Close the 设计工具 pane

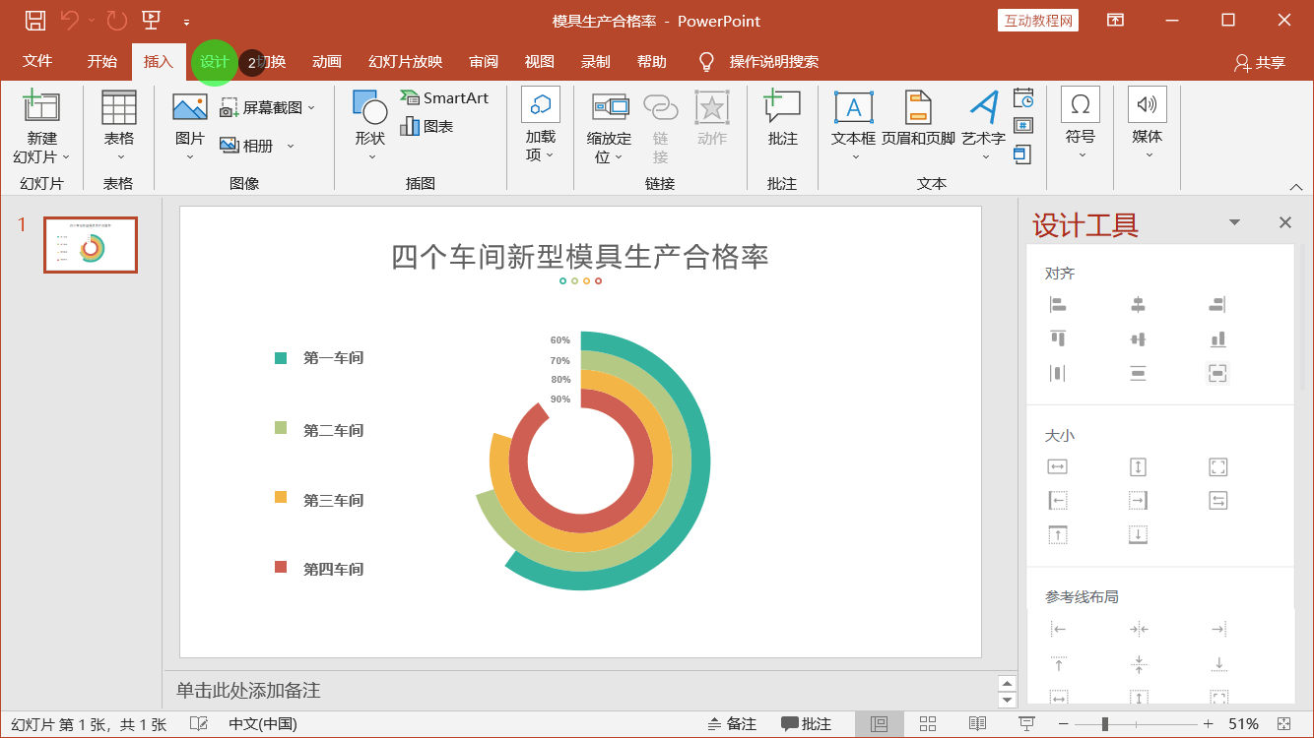click(1284, 223)
